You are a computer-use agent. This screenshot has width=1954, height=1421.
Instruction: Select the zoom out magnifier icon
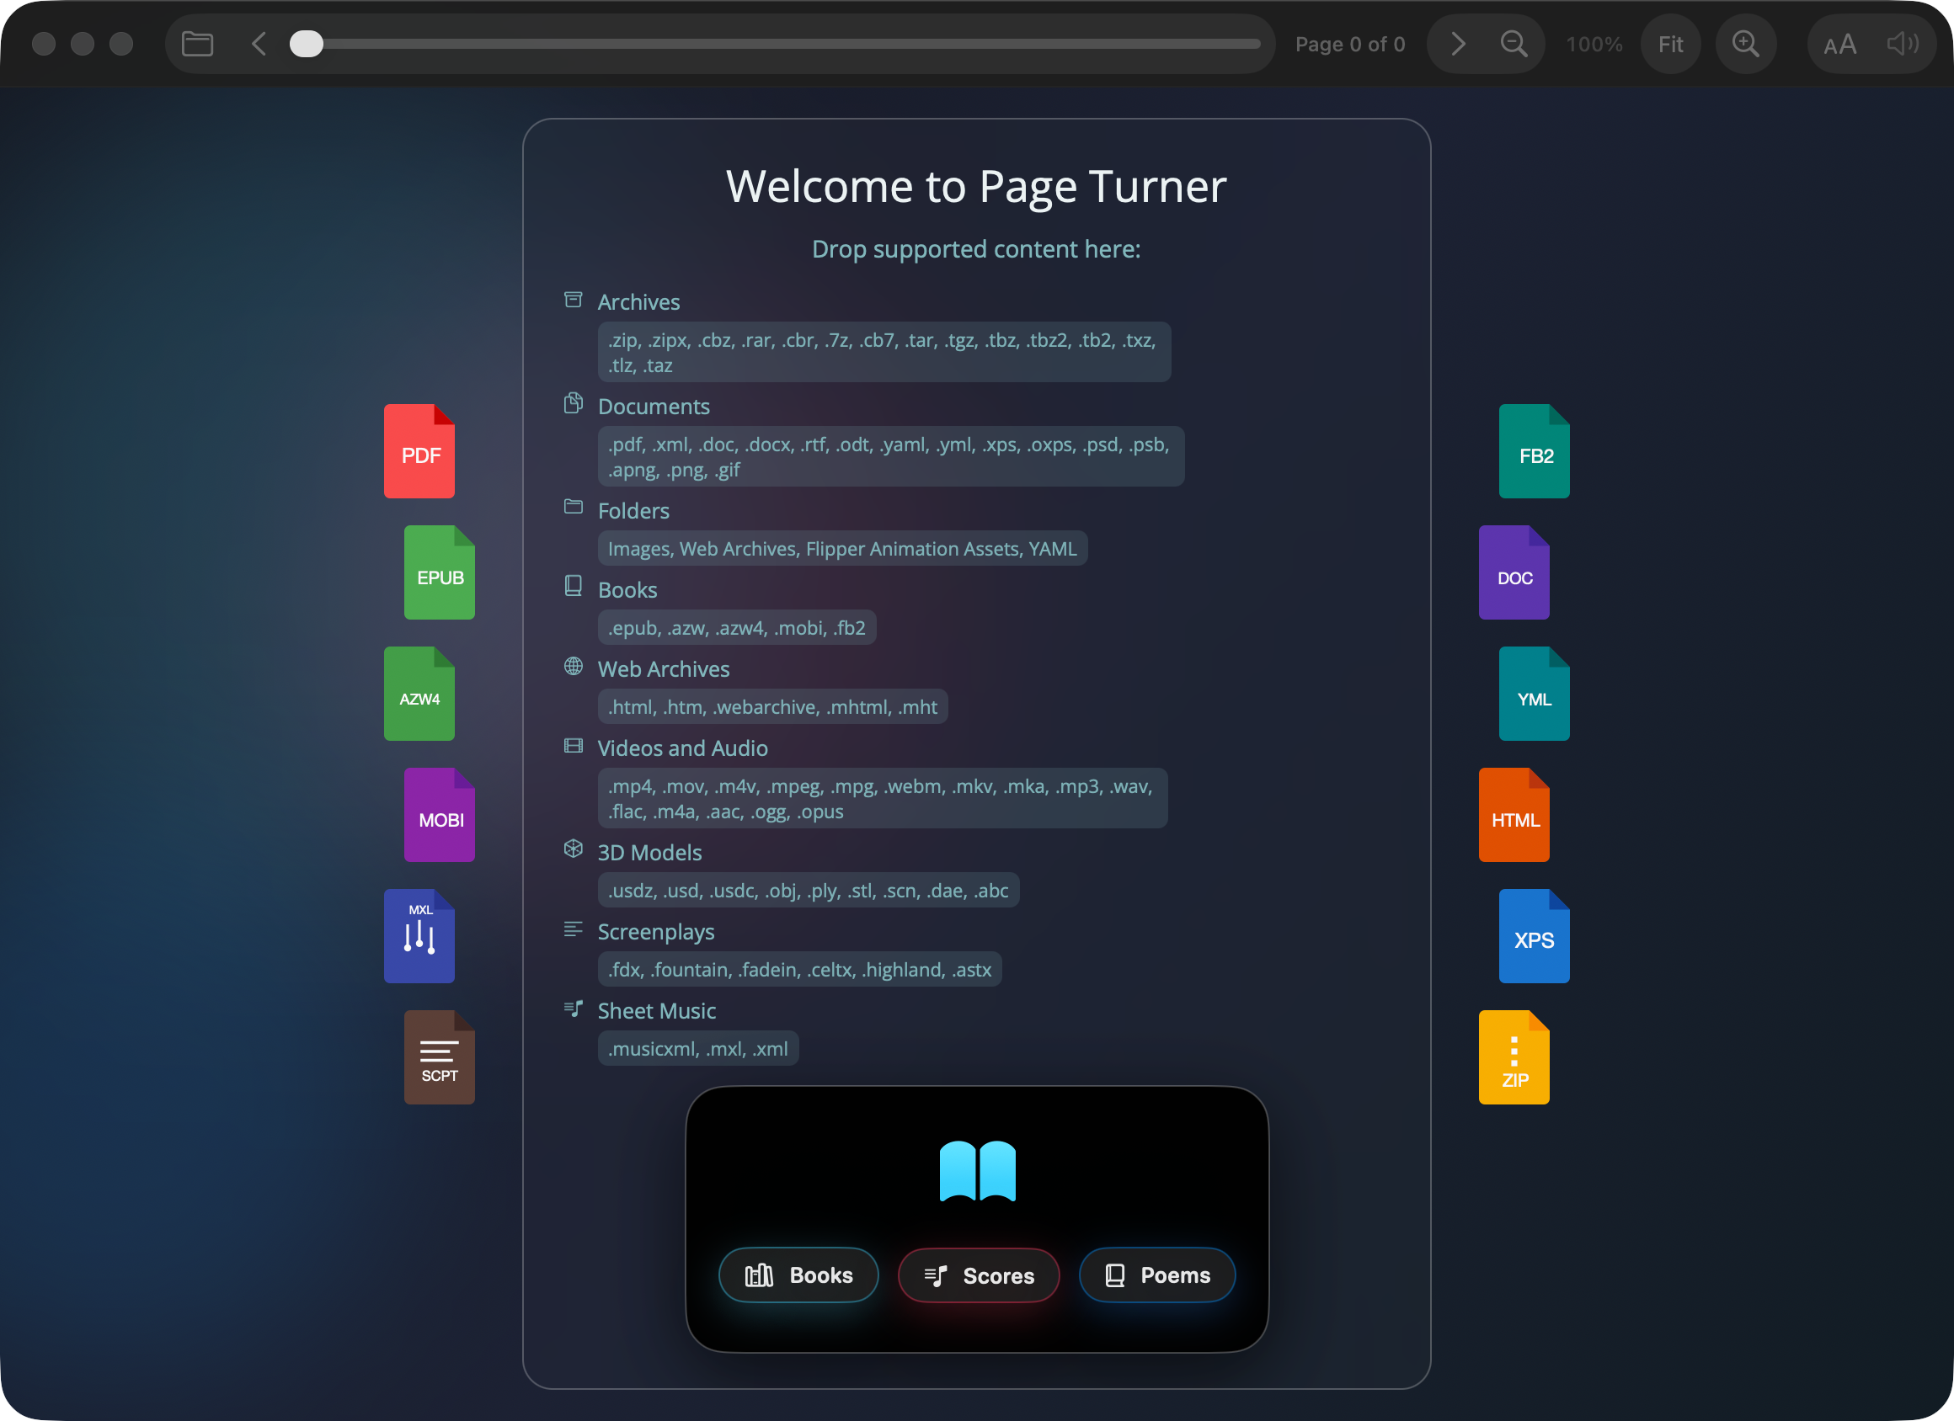point(1514,43)
